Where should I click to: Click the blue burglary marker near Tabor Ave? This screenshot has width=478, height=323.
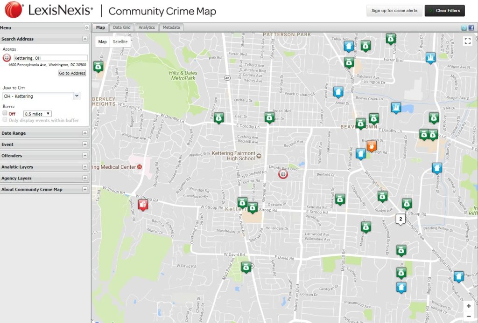(x=349, y=46)
